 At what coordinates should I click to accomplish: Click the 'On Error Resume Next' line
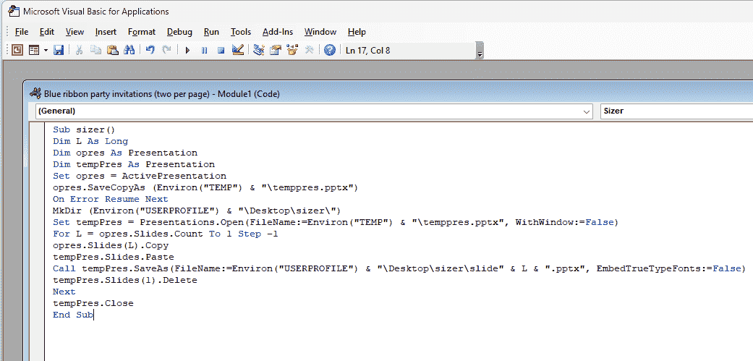pyautogui.click(x=111, y=199)
